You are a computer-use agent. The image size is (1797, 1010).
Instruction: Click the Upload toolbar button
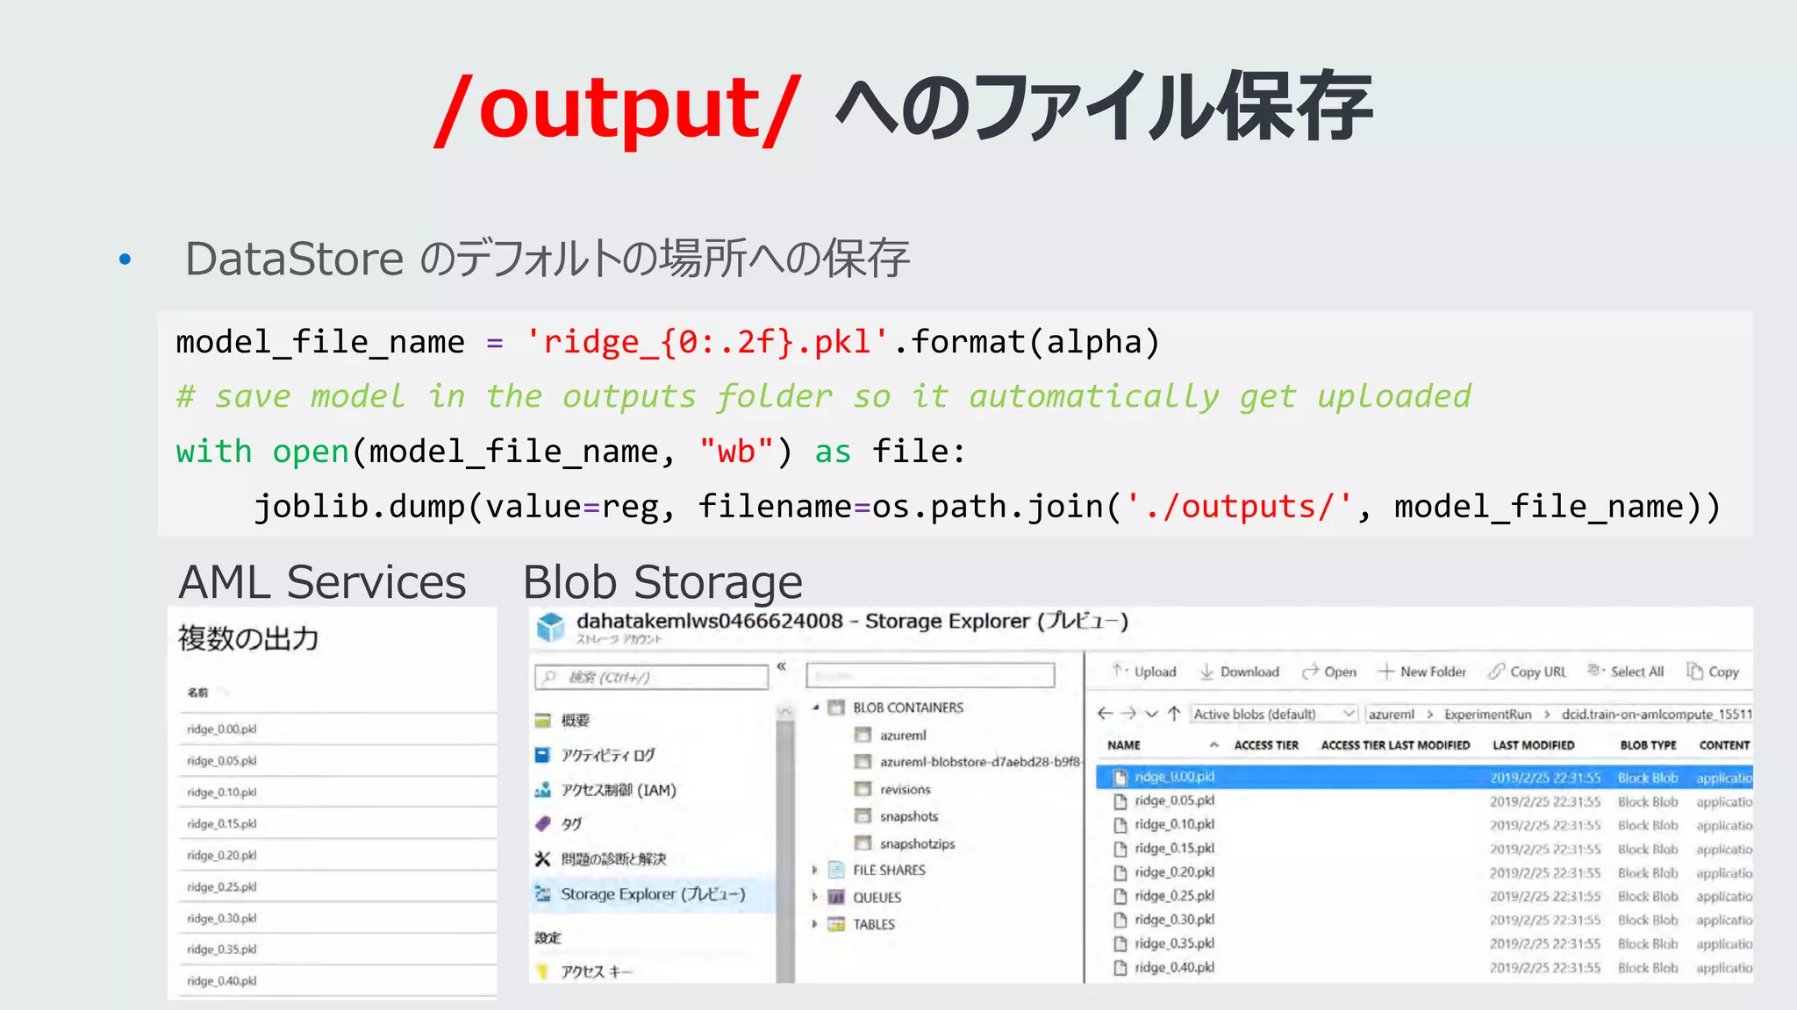[1144, 672]
